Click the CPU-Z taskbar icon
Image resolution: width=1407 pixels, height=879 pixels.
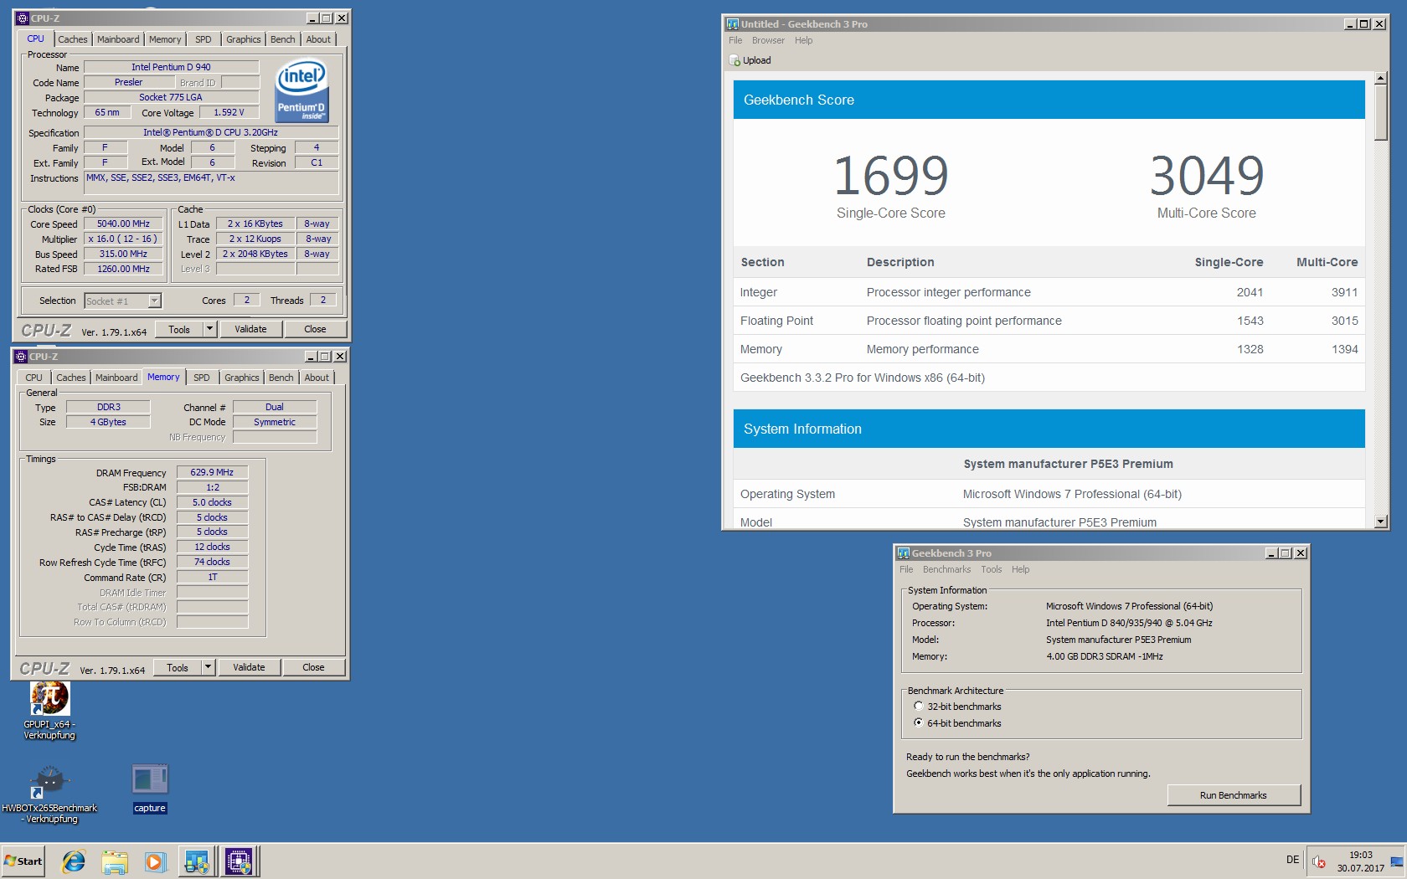239,861
